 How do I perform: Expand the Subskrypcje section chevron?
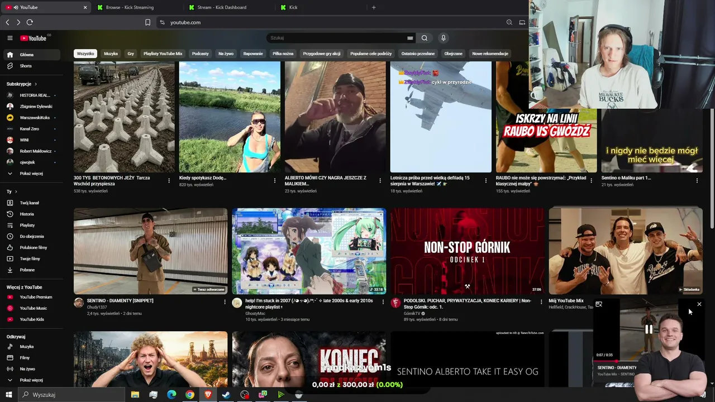[x=36, y=84]
